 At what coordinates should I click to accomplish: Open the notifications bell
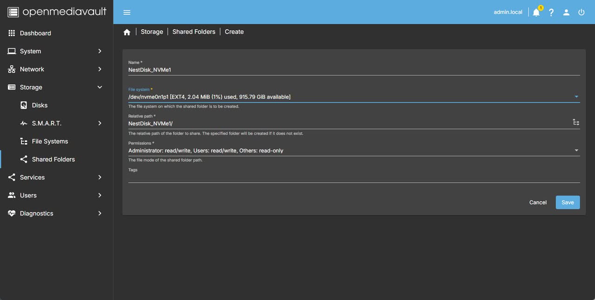click(536, 13)
